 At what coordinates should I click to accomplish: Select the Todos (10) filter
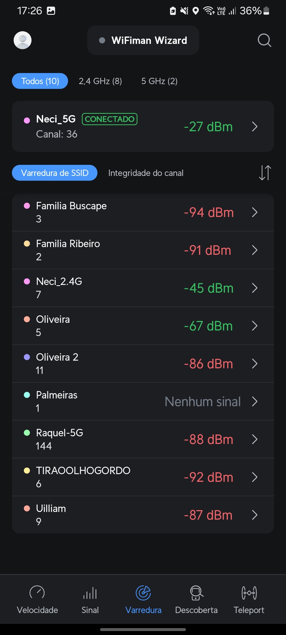click(x=40, y=81)
